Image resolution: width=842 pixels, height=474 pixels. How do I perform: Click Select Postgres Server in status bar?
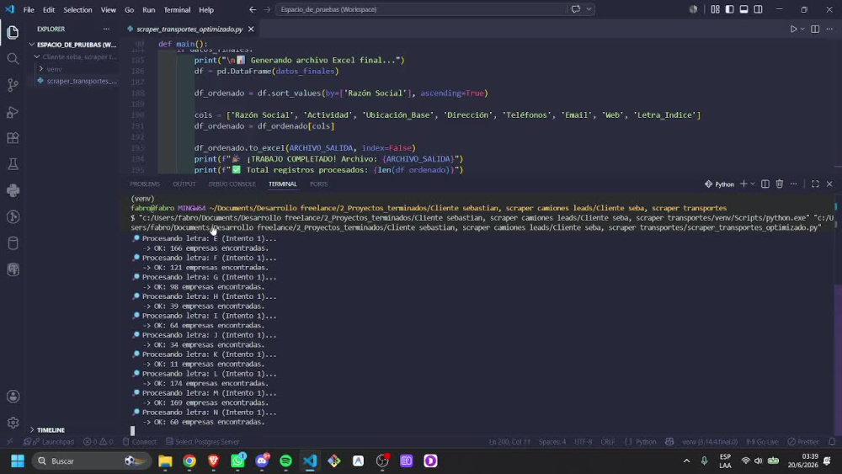click(202, 442)
